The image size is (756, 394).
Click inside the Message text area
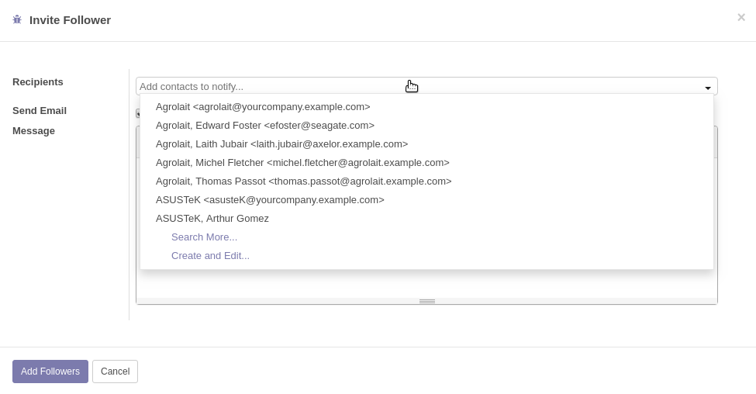[x=426, y=285]
